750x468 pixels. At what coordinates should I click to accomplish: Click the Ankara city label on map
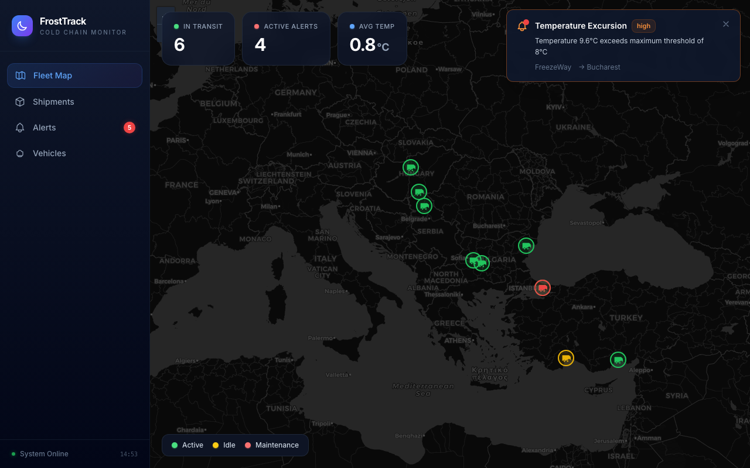pos(583,307)
